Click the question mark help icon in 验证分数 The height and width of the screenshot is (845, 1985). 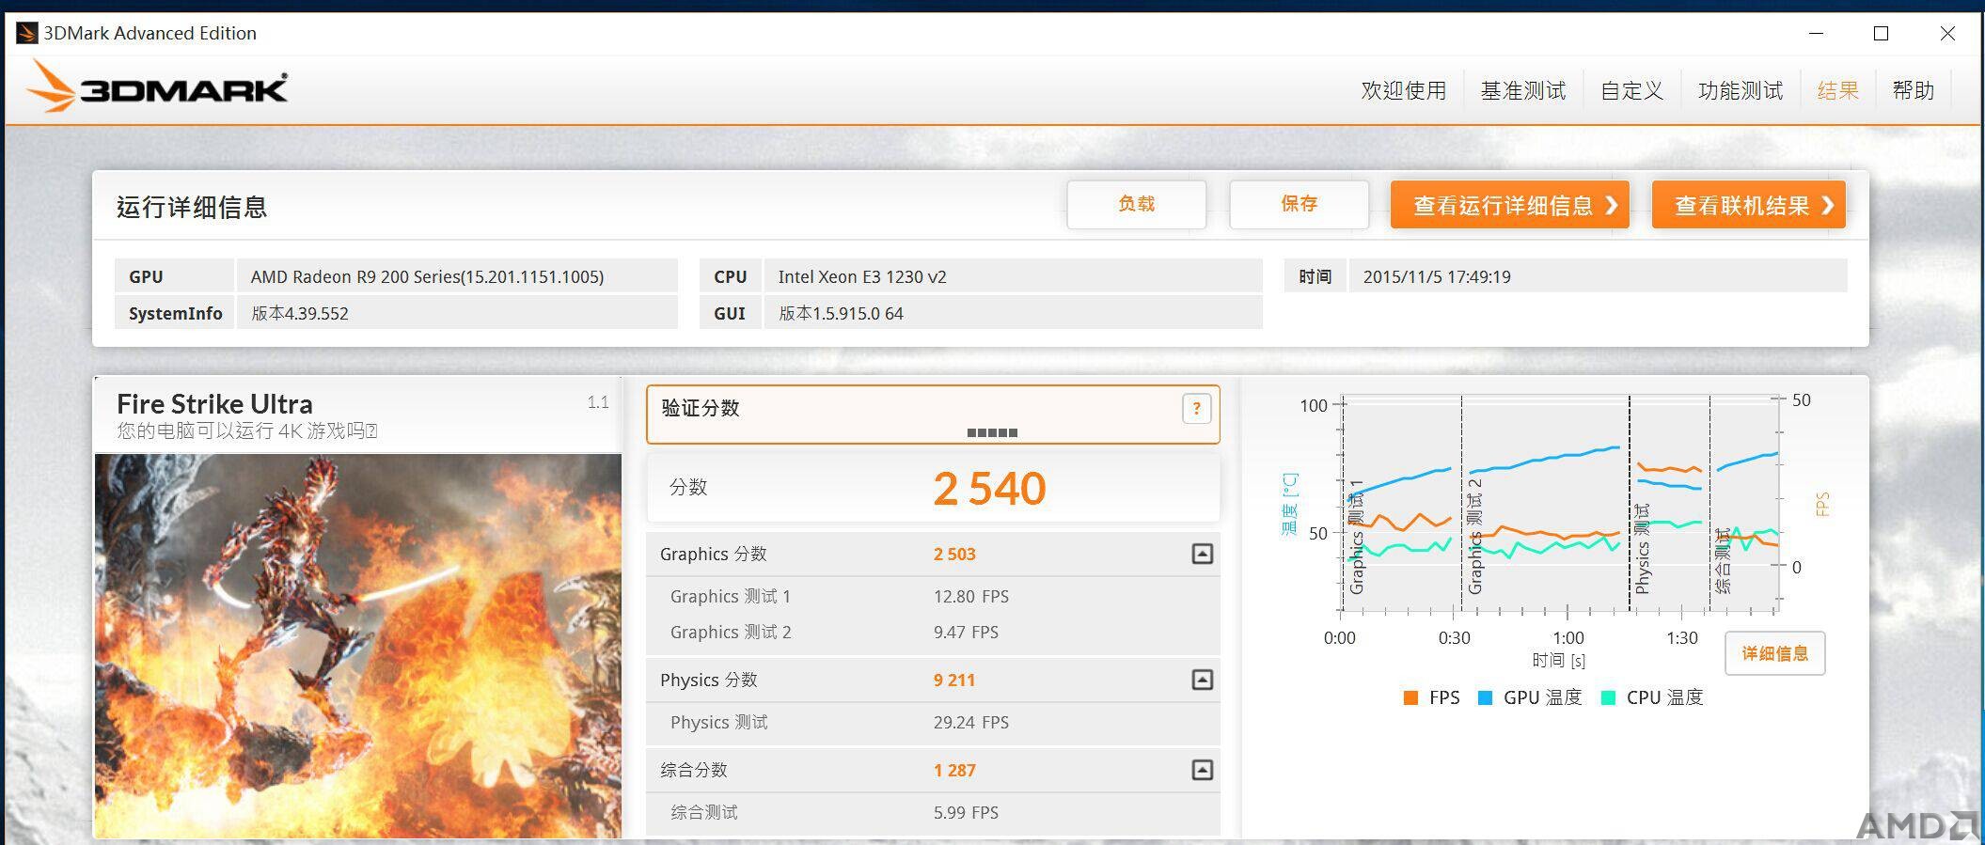pos(1196,409)
